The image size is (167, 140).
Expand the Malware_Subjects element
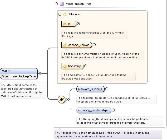[x=107, y=89]
